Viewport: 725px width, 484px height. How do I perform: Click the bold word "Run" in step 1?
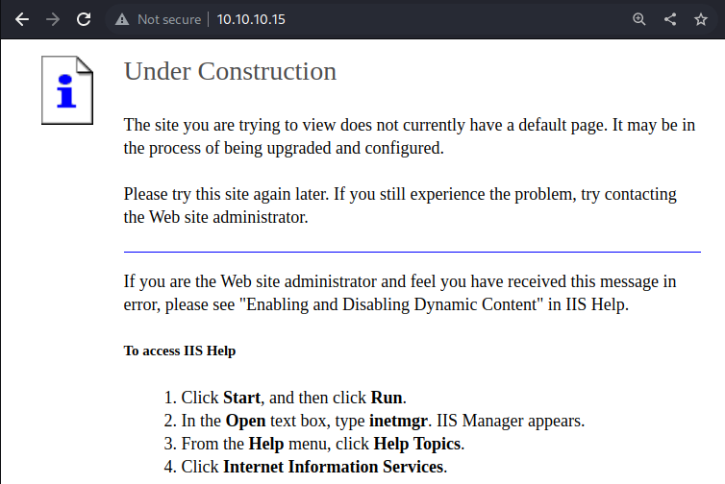[387, 398]
